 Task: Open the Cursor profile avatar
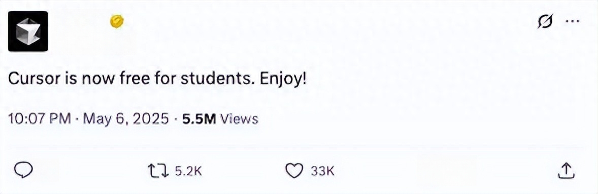28,31
